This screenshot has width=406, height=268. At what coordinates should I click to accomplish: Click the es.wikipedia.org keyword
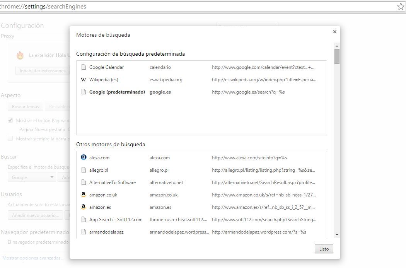[166, 80]
